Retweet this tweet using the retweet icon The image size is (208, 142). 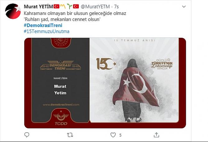click(70, 135)
